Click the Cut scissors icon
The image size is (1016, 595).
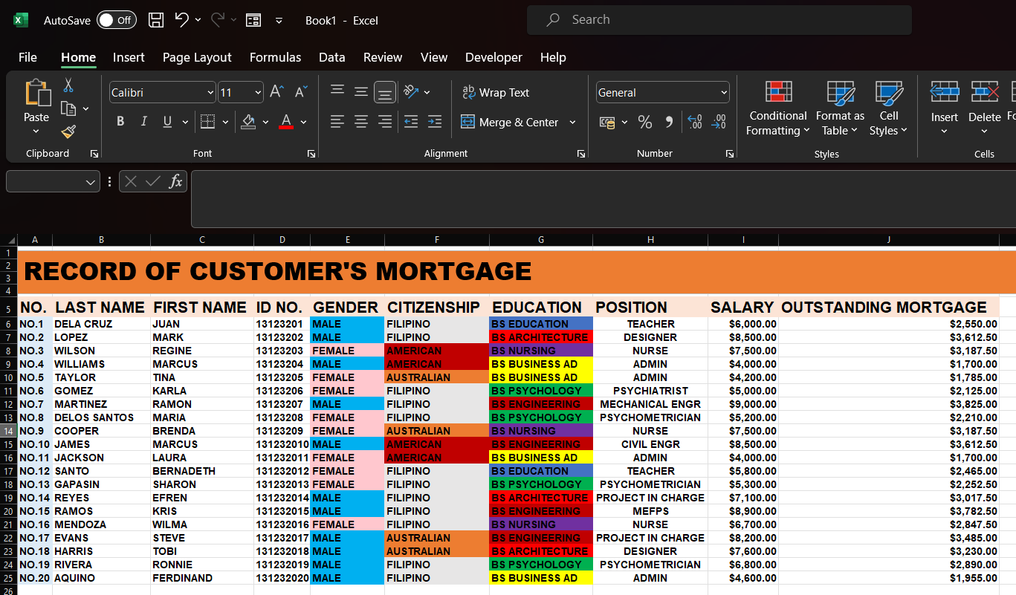68,85
